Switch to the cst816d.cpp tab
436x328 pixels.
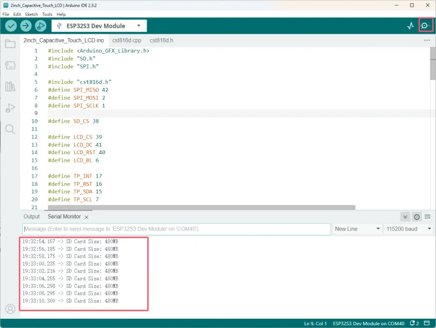pyautogui.click(x=127, y=40)
